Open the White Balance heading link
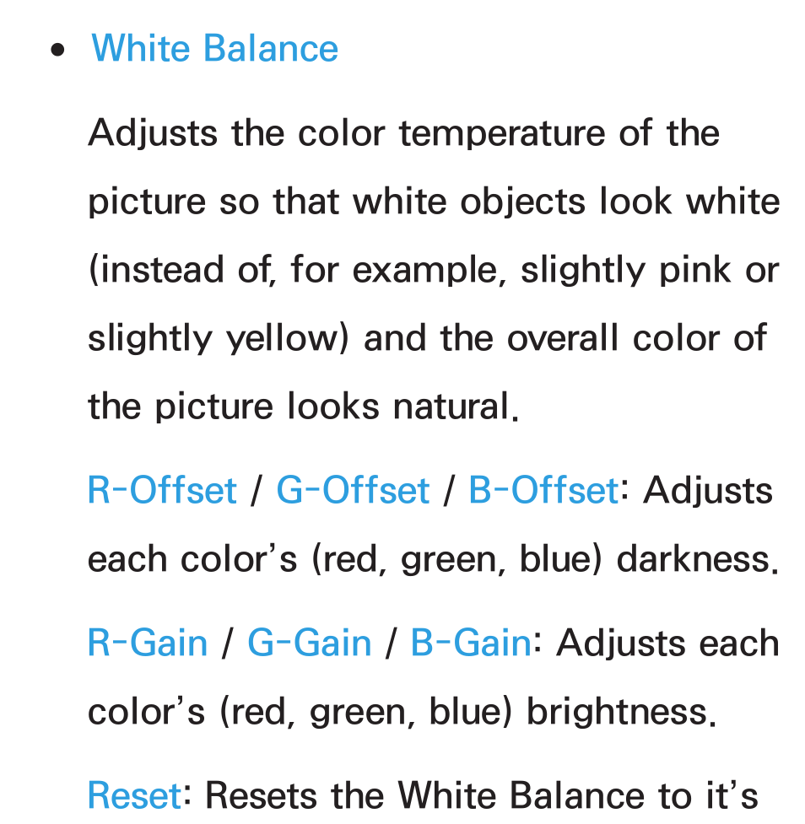Screen dimensions: 805x824 click(x=214, y=48)
